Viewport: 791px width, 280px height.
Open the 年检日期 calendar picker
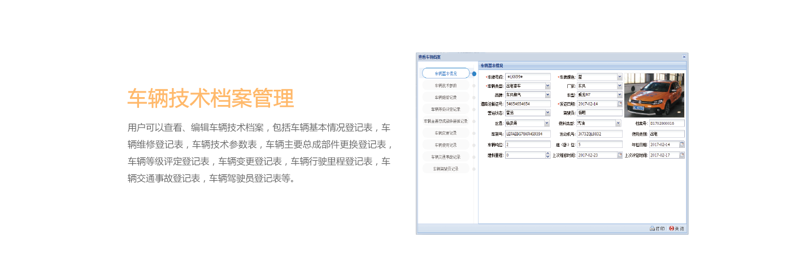681,145
